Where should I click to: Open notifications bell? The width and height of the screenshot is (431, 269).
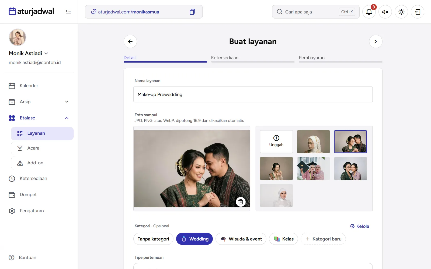(369, 12)
